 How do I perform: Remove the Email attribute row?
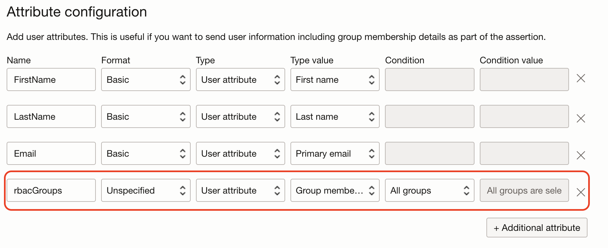click(581, 155)
